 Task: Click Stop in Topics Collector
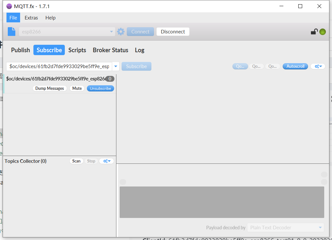pos(91,161)
